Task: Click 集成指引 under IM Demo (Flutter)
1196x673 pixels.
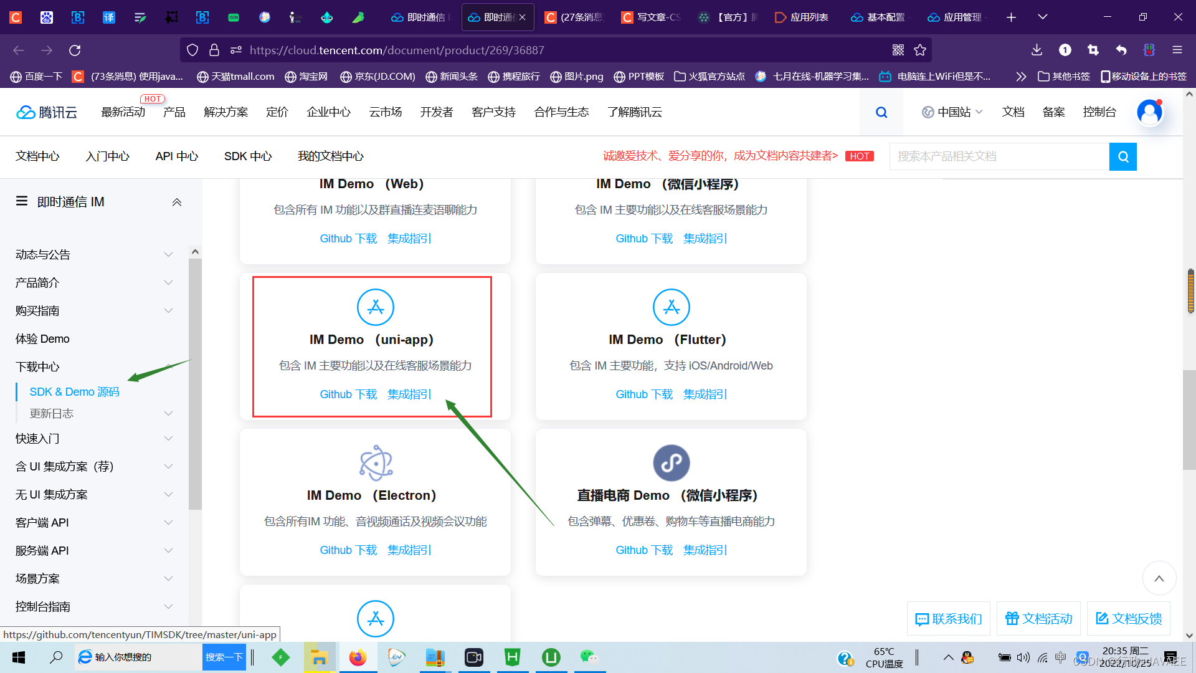Action: pos(705,394)
